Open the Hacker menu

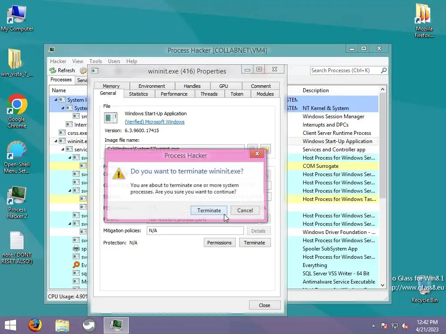pos(58,61)
